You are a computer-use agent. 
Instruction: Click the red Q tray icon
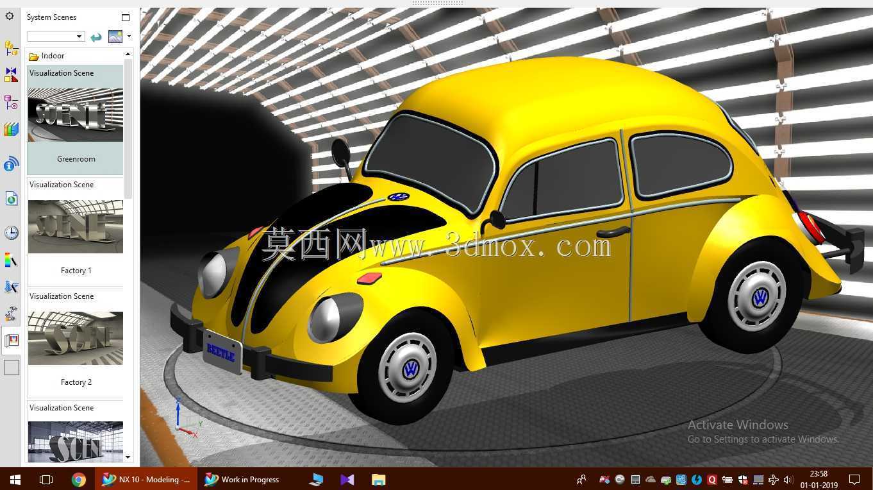[x=712, y=479]
